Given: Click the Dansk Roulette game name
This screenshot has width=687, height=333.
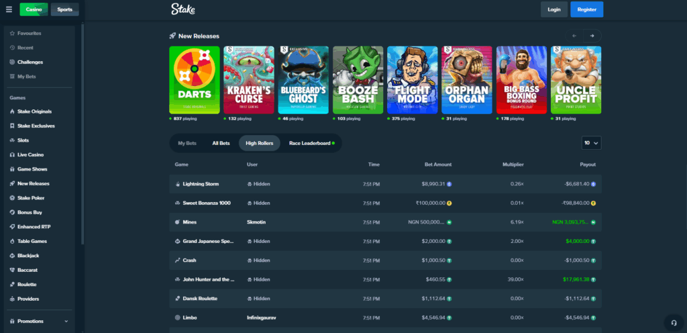Looking at the screenshot, I should 200,298.
